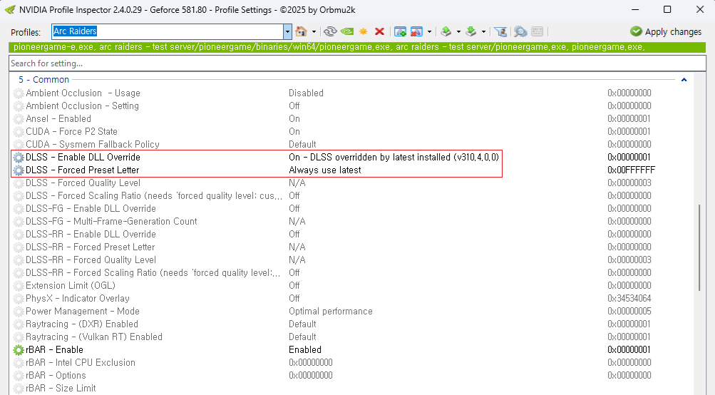
Task: Click the settings list vertical scrollbar
Action: 699,247
